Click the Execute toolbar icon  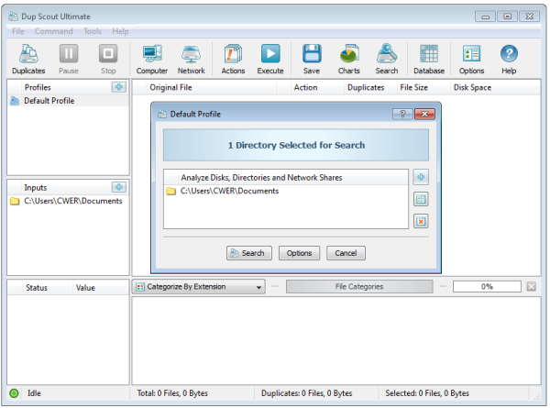point(270,59)
